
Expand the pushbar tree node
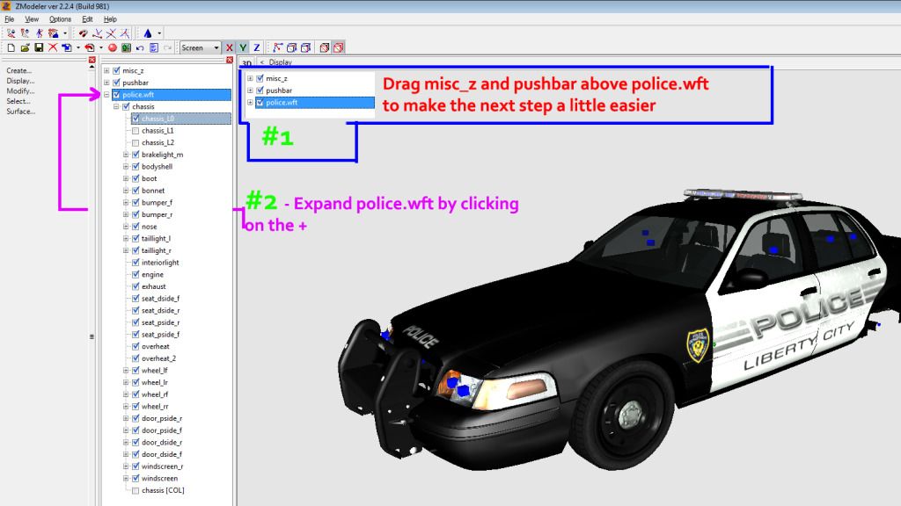(106, 83)
